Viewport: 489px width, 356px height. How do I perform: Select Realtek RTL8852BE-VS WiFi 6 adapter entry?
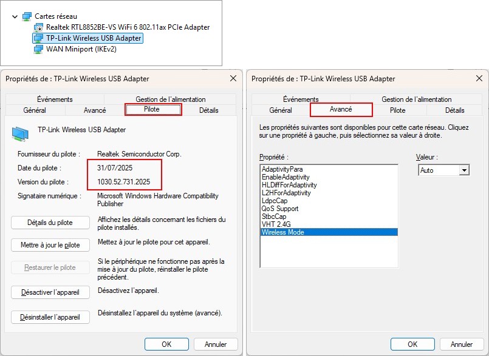coord(128,27)
